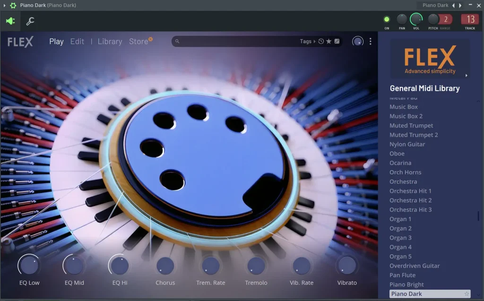
Task: Click the TRACK number 13 display
Action: 470,19
